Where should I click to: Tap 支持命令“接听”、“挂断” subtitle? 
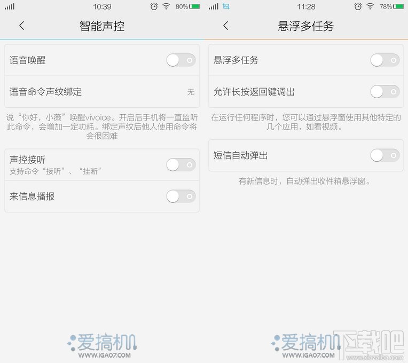[x=56, y=171]
